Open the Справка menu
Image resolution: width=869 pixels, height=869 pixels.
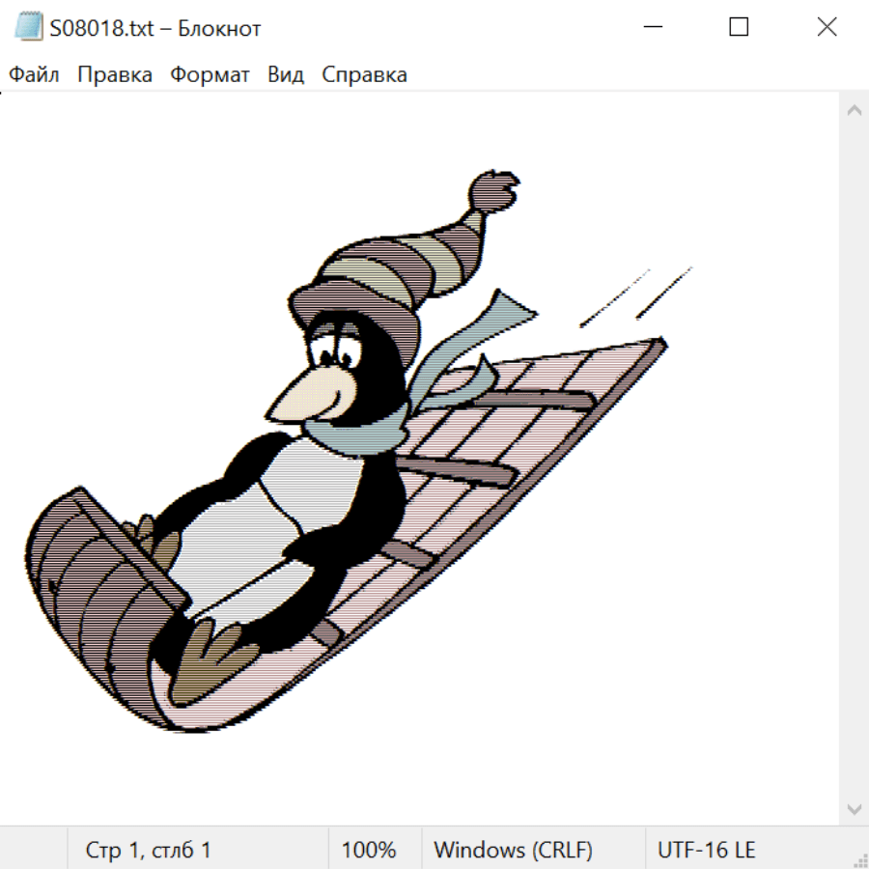[x=364, y=75]
